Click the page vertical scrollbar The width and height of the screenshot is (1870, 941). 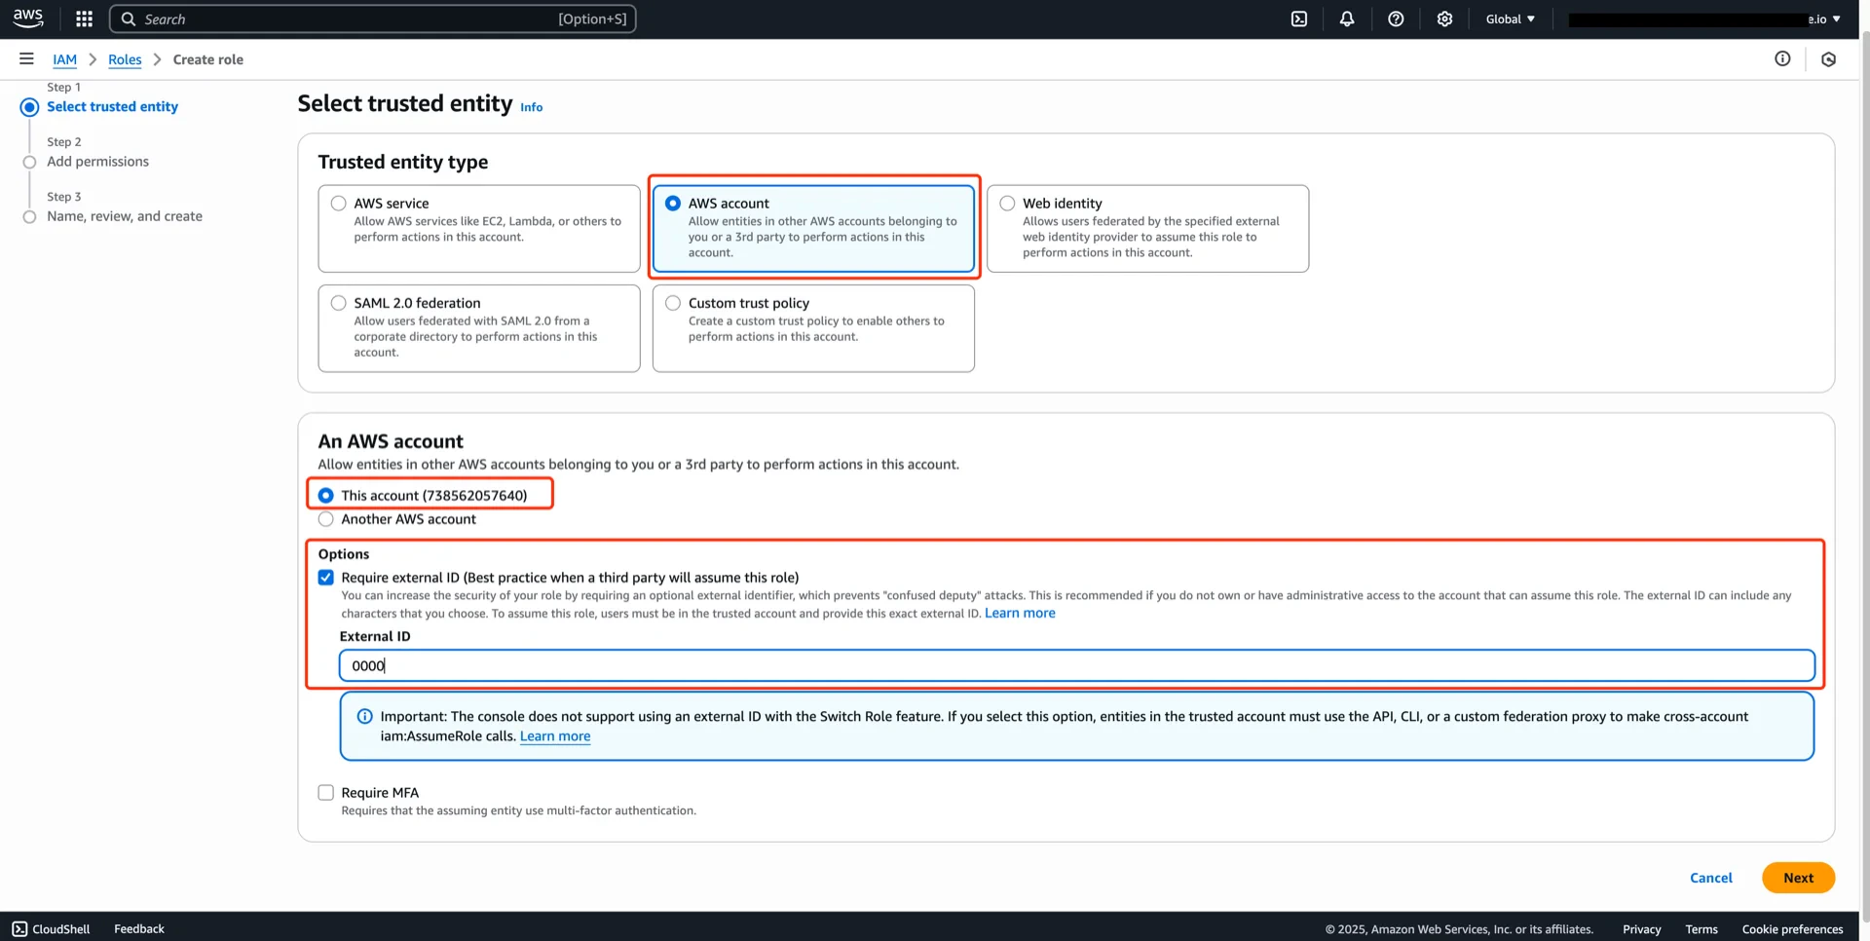tap(1864, 477)
